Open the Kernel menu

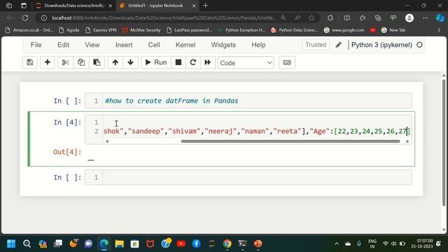click(x=185, y=45)
